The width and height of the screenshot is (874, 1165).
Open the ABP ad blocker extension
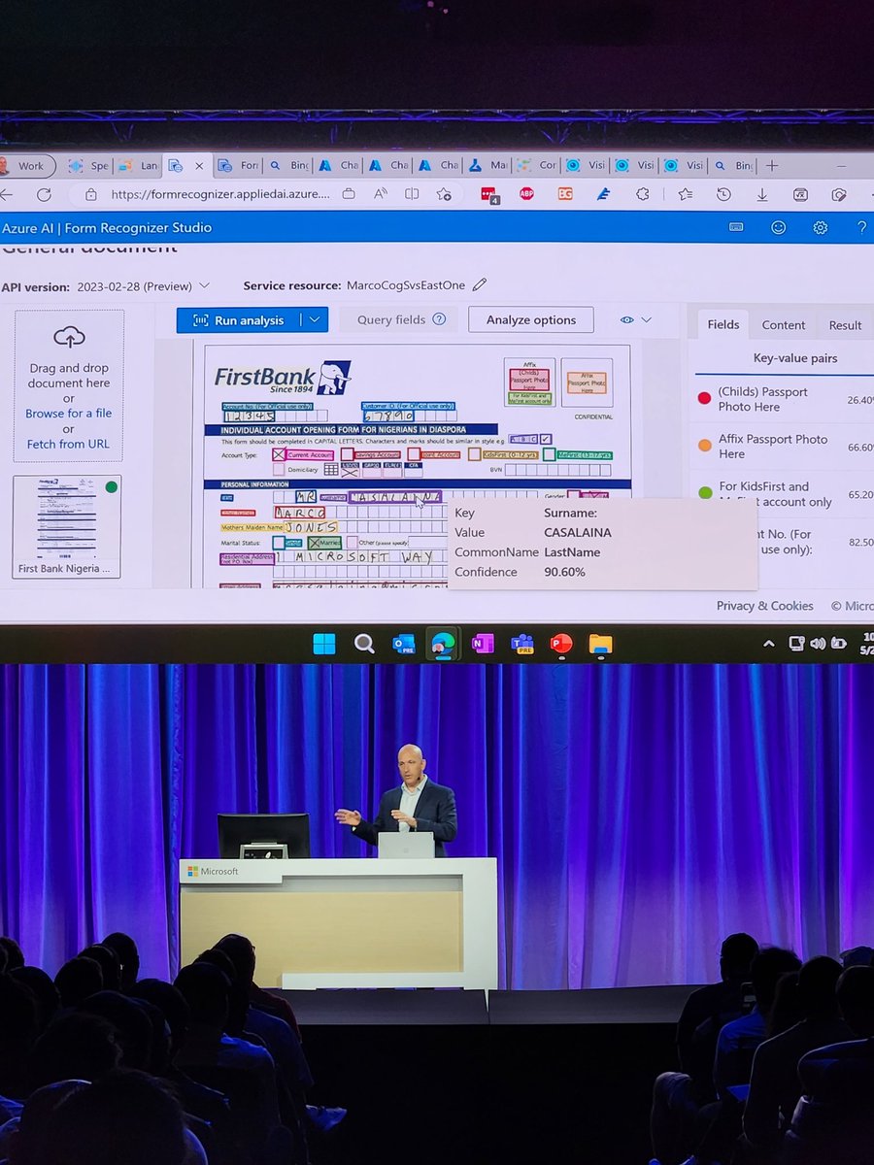[x=525, y=194]
